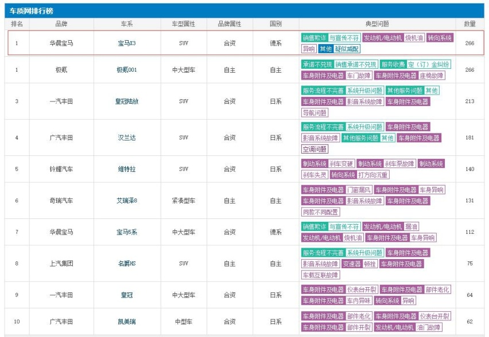Click the 宝马5系 series link

coord(127,232)
